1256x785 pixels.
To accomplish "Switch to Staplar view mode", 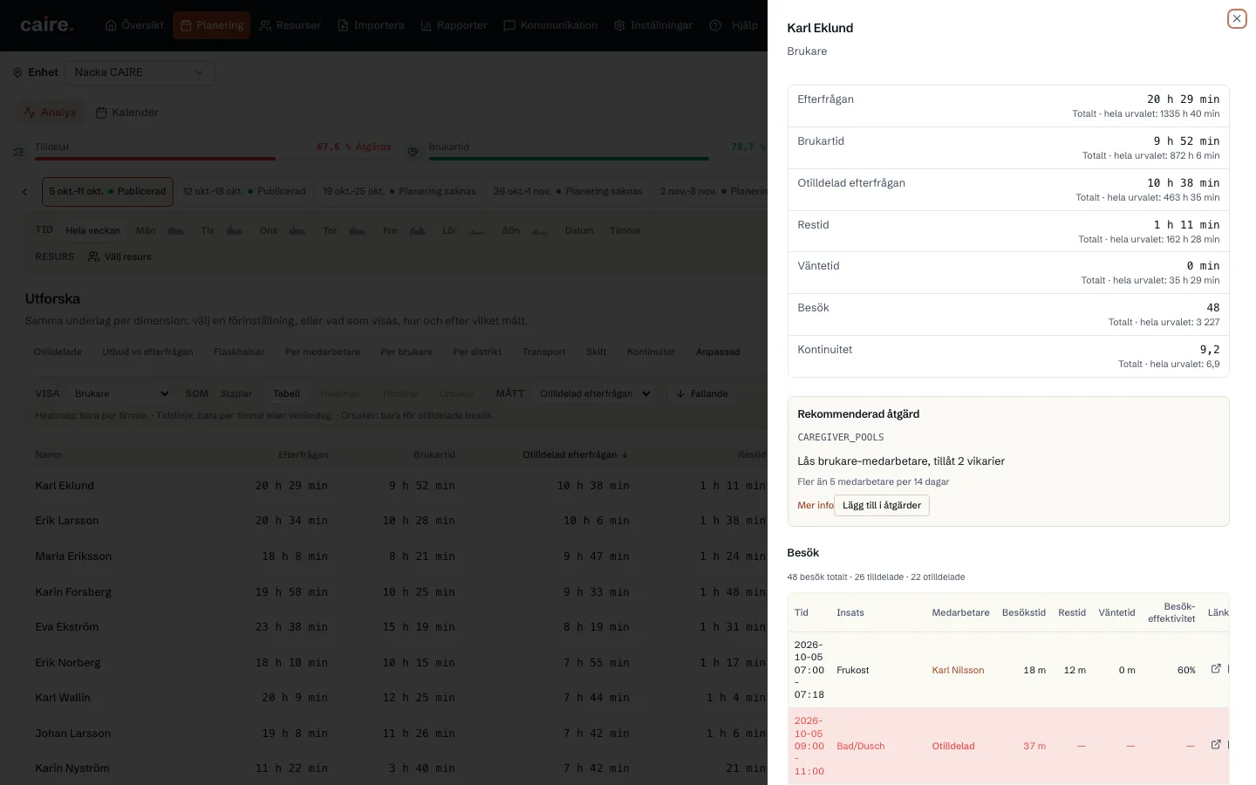I will click(x=236, y=393).
